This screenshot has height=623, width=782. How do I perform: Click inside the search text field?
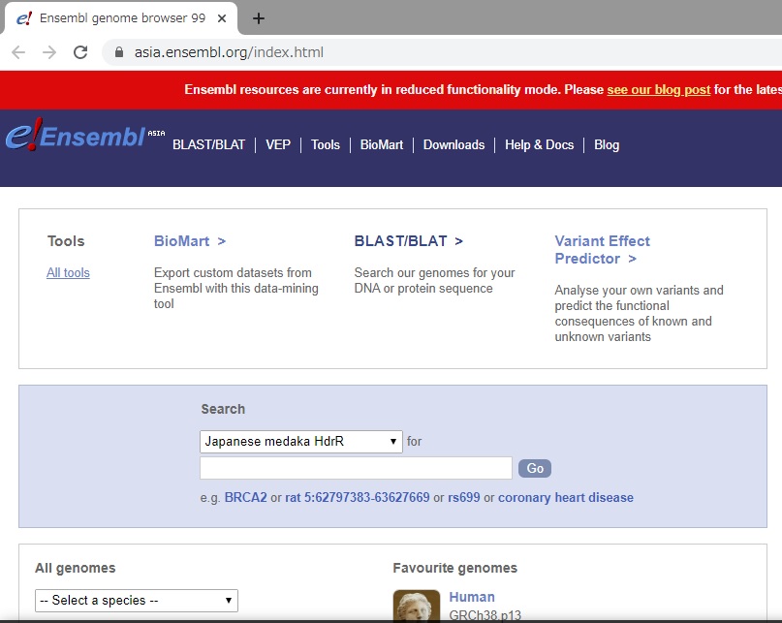(356, 468)
